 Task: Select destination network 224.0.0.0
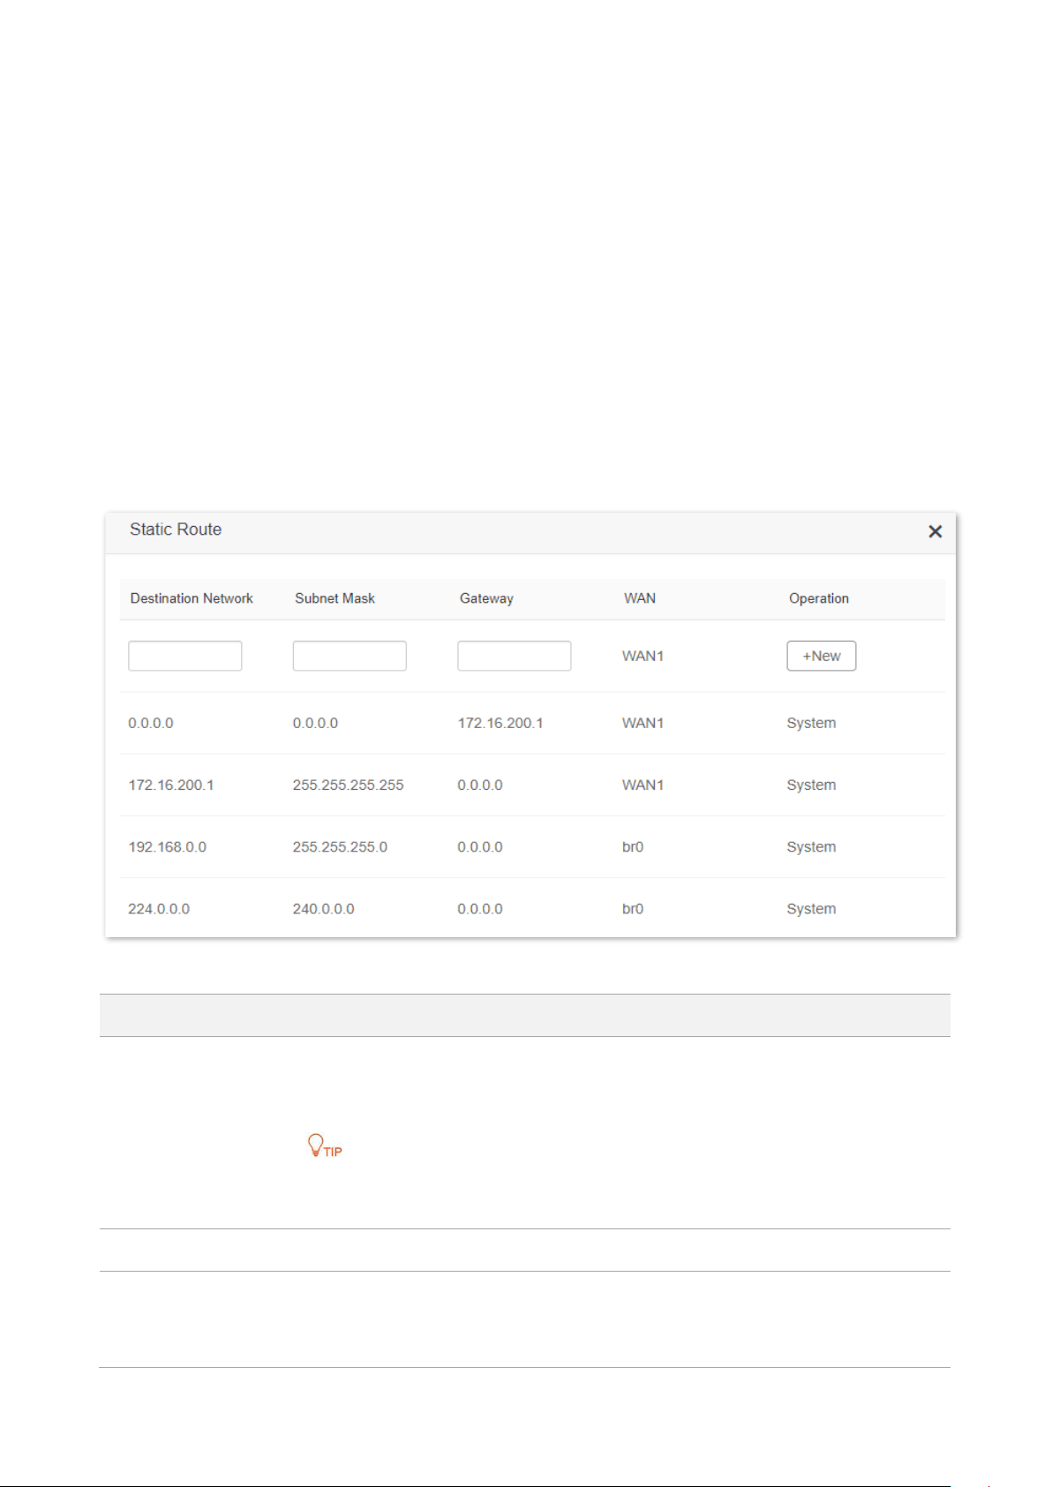tap(159, 908)
